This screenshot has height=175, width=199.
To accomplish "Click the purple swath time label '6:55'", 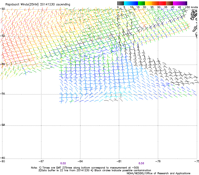I will pyautogui.click(x=63, y=163).
